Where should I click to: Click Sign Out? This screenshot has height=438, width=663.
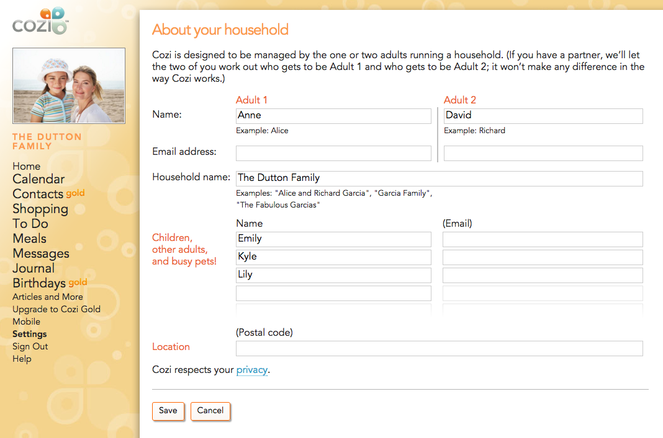pyautogui.click(x=30, y=346)
